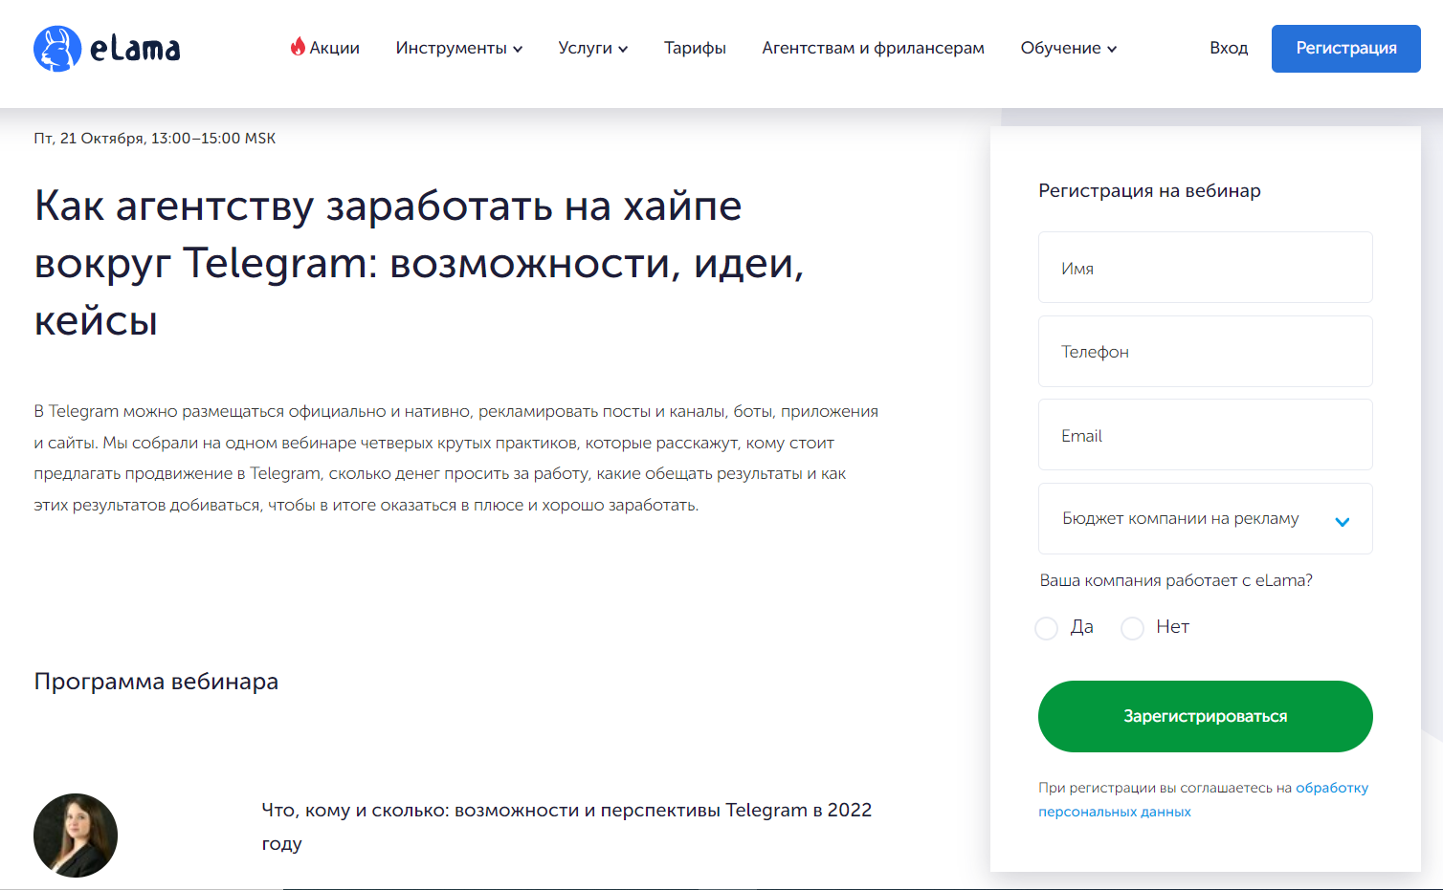Click the eLama llama logo icon
The height and width of the screenshot is (890, 1443).
coord(57,49)
